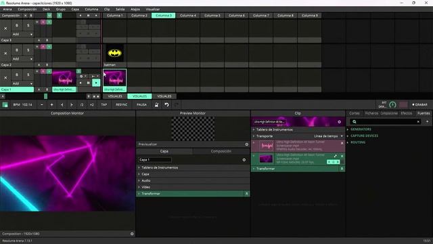Open the Cortes tab
The image size is (433, 244).
click(x=355, y=113)
